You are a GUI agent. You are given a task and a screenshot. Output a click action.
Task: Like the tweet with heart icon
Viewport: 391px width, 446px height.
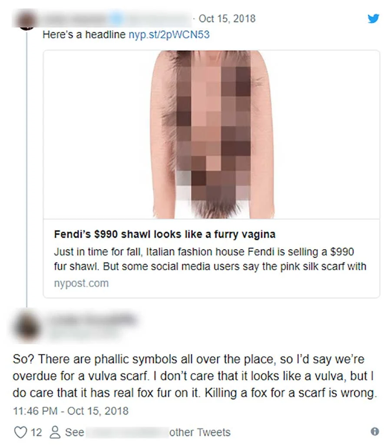[20, 433]
